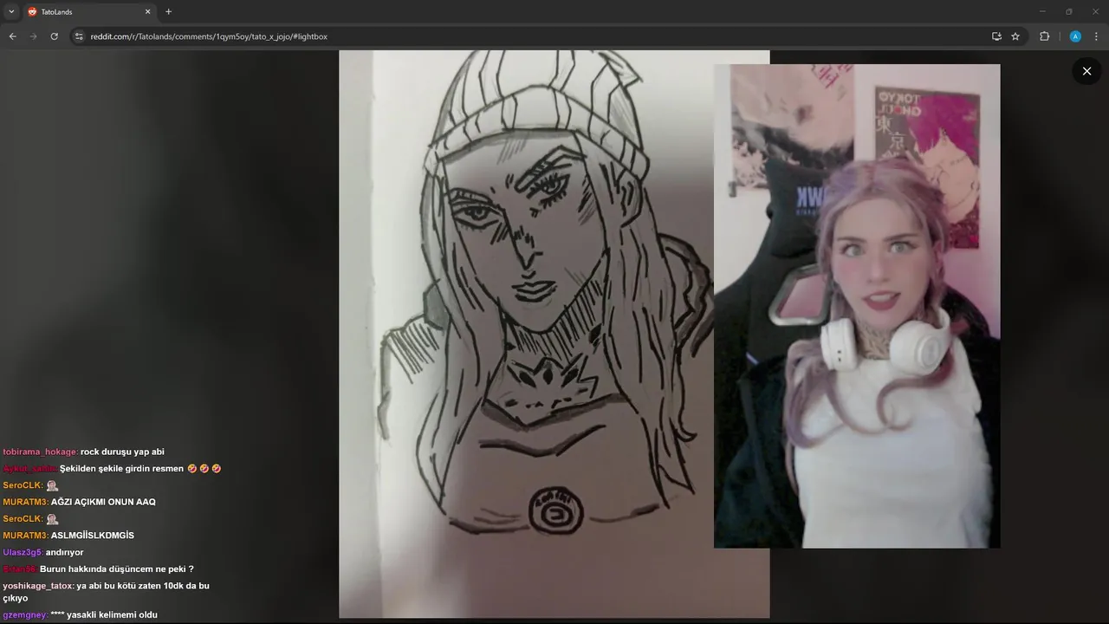This screenshot has width=1109, height=624.
Task: Open a new browser tab
Action: point(168,11)
